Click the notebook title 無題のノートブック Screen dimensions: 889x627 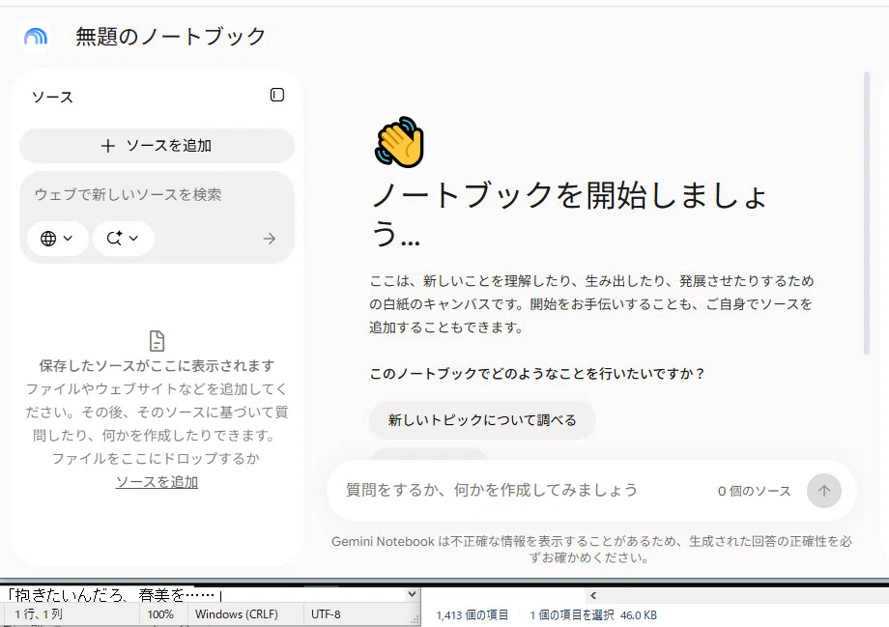click(171, 37)
